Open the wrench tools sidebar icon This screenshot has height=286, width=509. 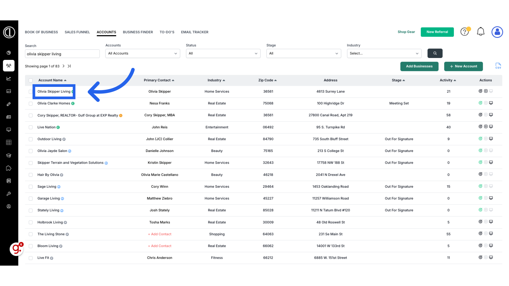[9, 194]
